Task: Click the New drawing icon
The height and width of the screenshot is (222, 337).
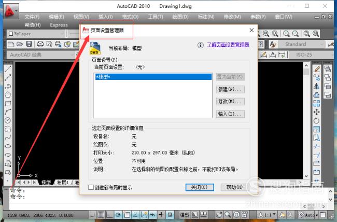Action: click(11, 44)
